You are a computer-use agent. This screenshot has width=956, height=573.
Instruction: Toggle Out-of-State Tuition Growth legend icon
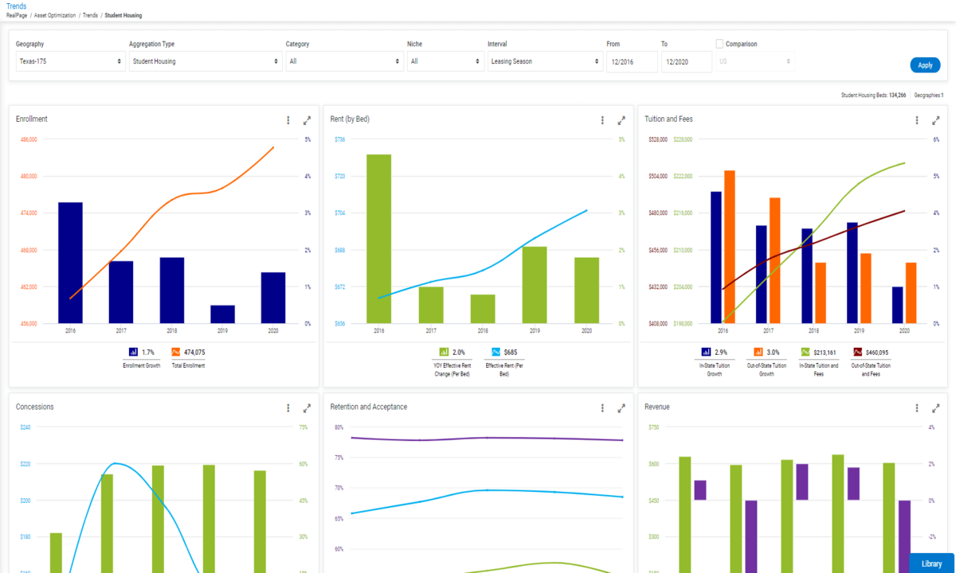click(758, 352)
